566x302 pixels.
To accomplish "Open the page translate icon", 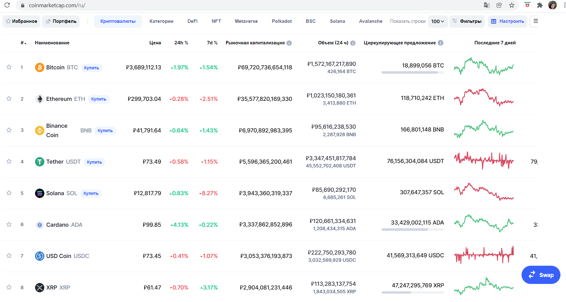I will tap(487, 5).
